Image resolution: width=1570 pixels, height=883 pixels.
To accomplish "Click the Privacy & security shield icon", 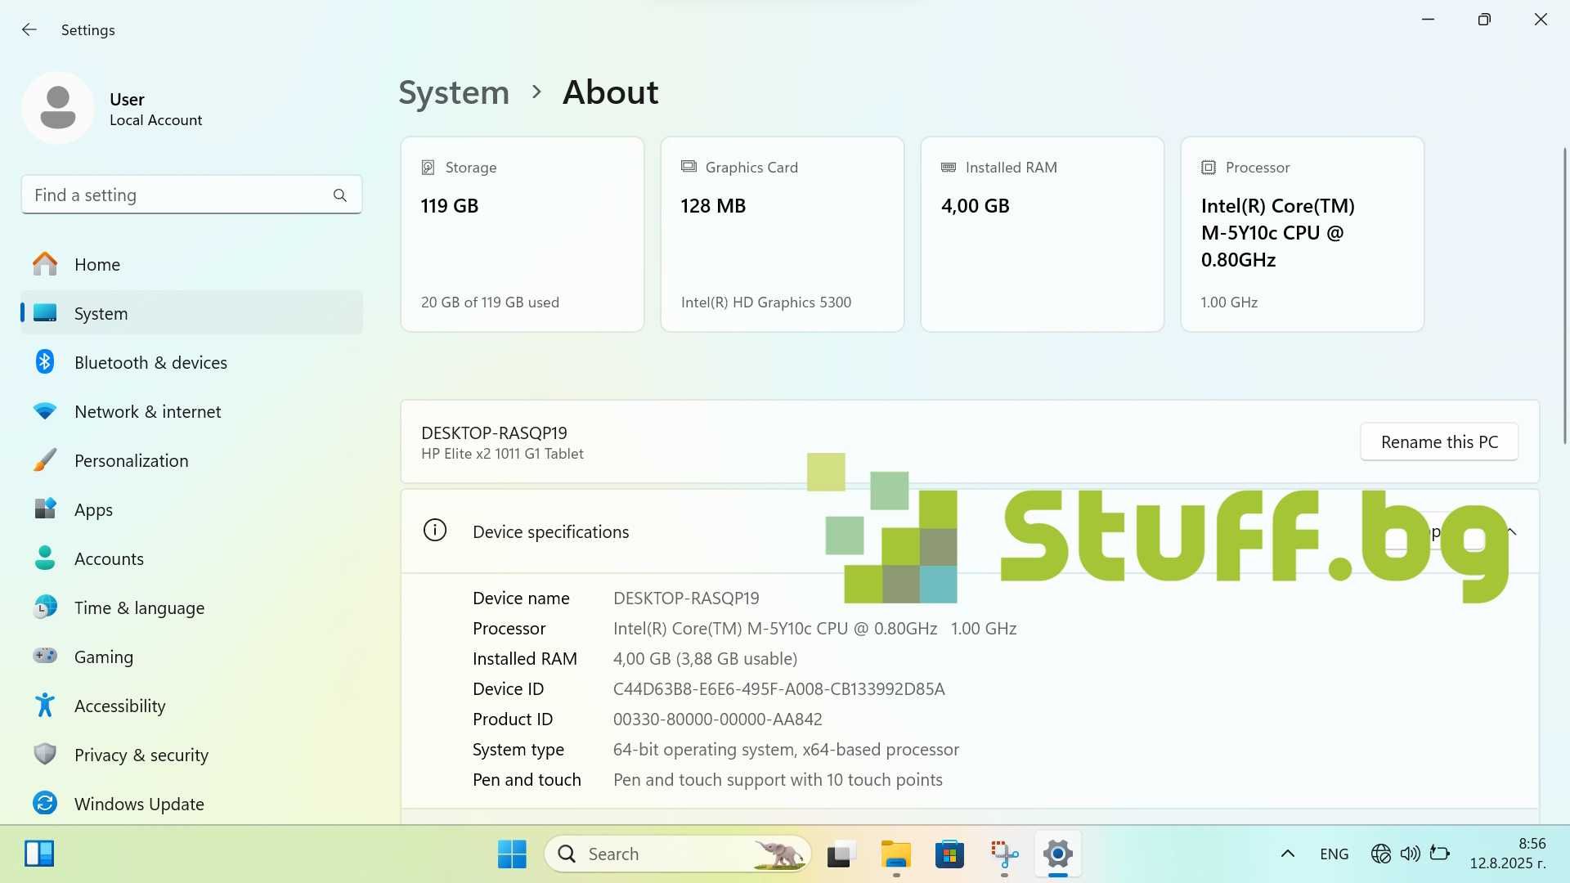I will [x=45, y=754].
